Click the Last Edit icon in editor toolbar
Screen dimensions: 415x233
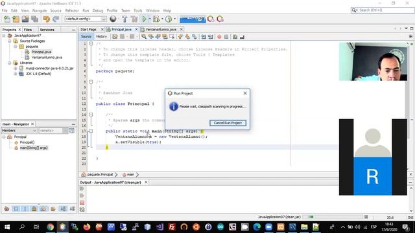[x=115, y=37]
